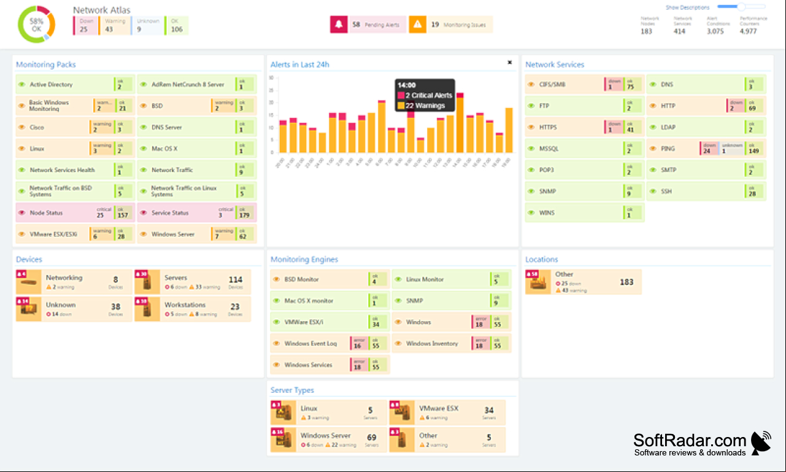The image size is (786, 472).
Task: Open the 19 Monitoring Issues button
Action: 450,25
